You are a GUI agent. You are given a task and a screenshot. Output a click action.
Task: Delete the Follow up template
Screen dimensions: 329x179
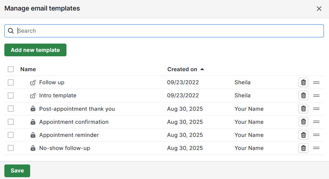[x=304, y=82]
